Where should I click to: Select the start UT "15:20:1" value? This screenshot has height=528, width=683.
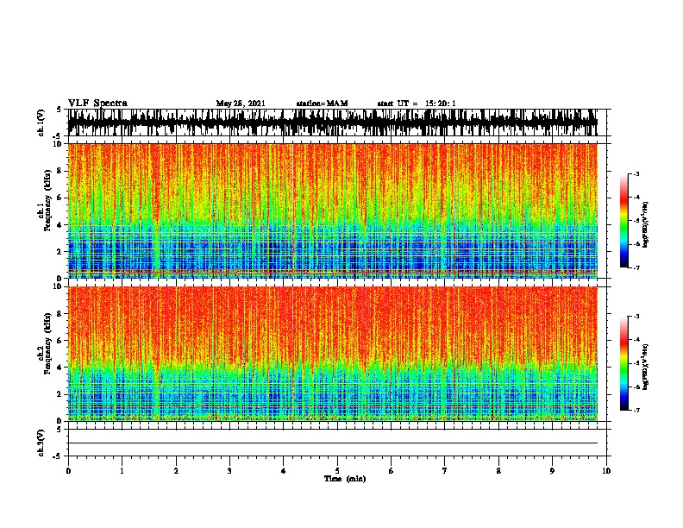click(x=441, y=104)
